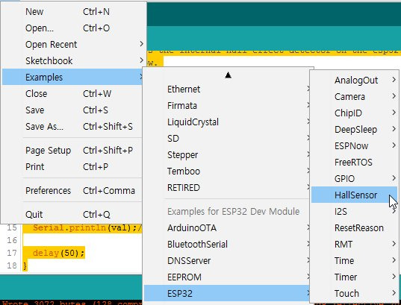
Task: Open the Stepper examples
Action: 227,155
